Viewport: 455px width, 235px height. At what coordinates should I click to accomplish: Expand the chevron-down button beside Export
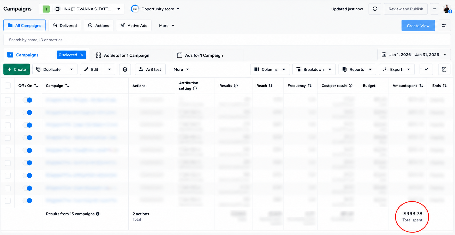click(x=426, y=69)
